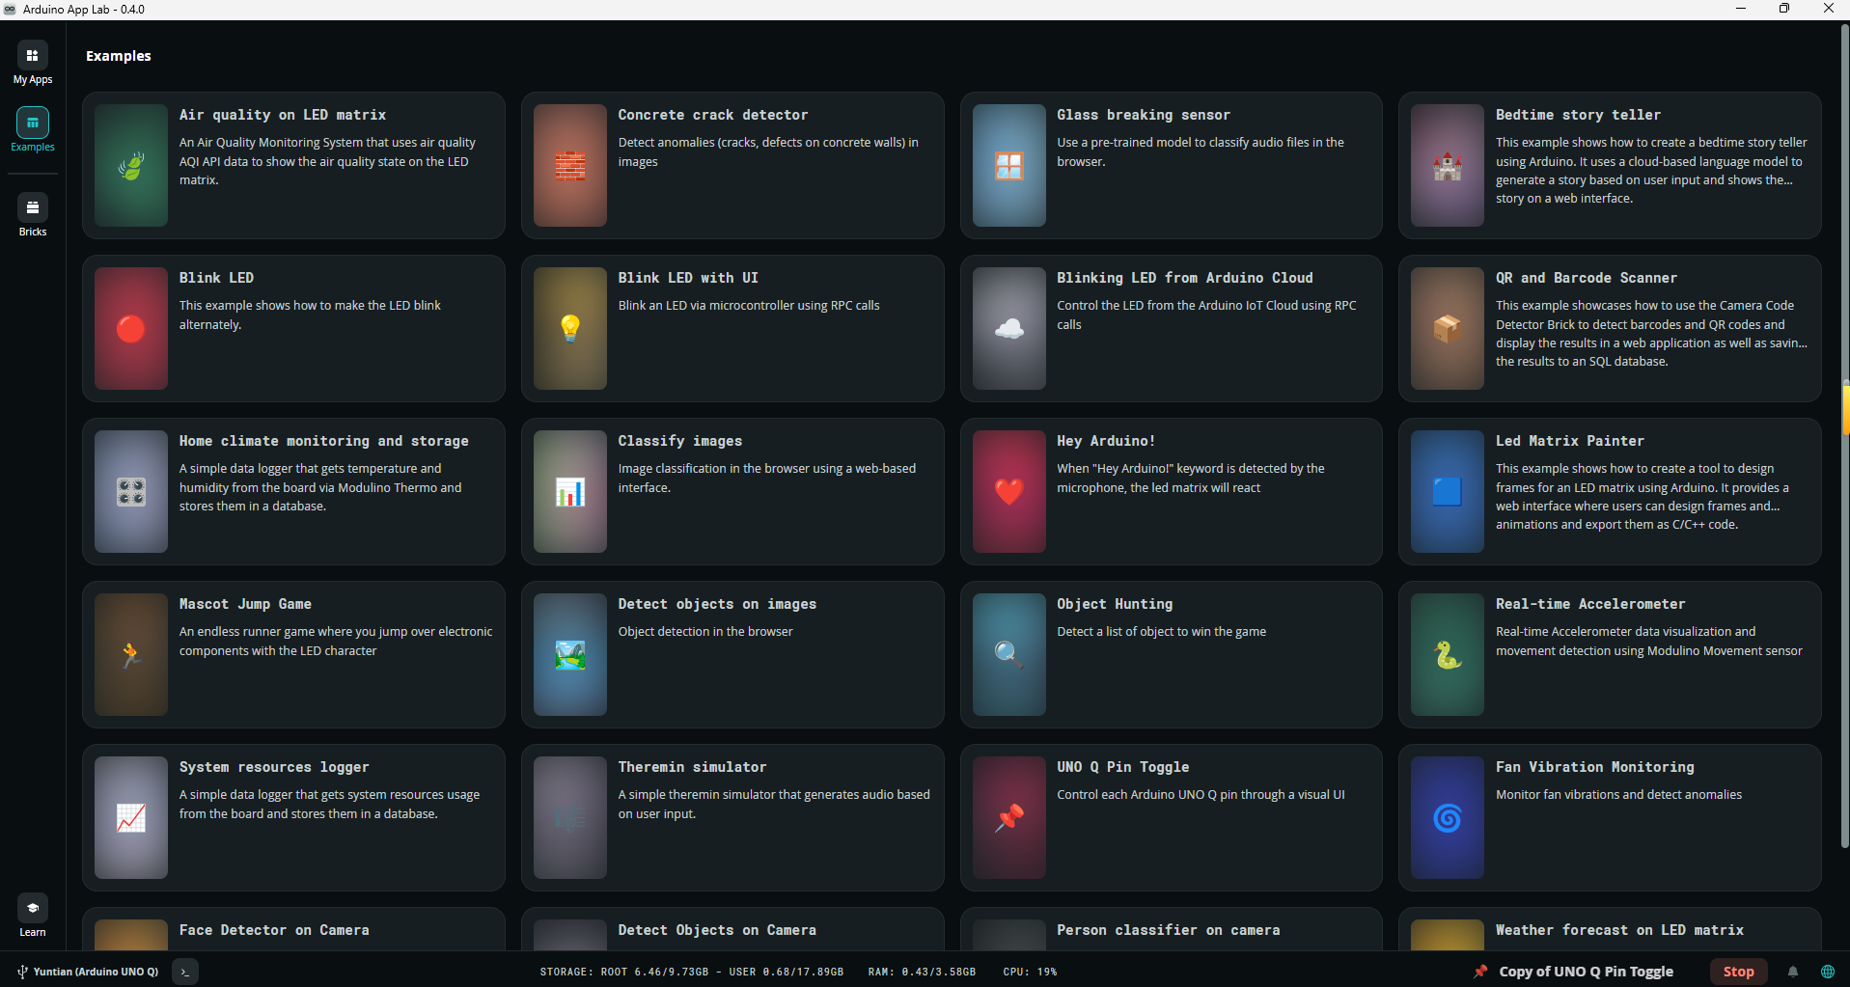Screen dimensions: 1850x987
Task: Click the STORAGE usage readout in status bar
Action: tap(692, 972)
